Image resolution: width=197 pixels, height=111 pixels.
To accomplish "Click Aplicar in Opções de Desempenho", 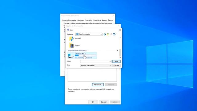I will [115, 102].
